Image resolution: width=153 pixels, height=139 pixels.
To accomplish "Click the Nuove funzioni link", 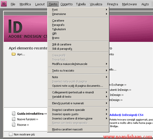I will coord(27,119).
